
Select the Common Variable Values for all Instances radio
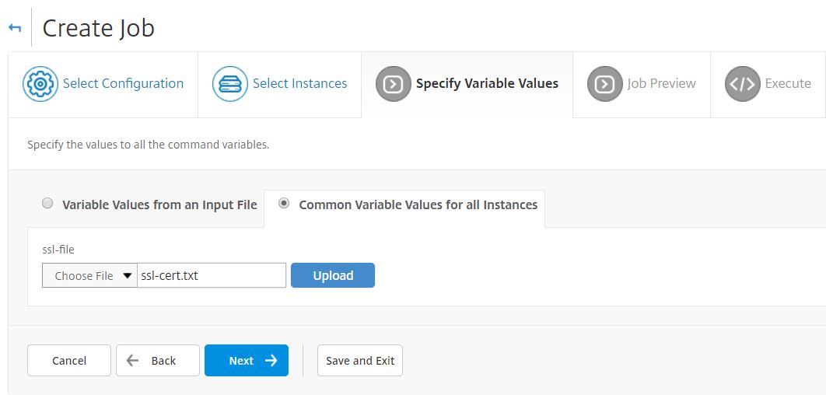tap(284, 203)
